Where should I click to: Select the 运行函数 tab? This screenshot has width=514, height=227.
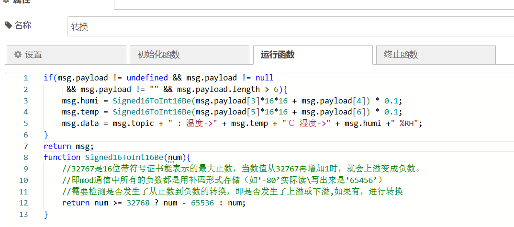[313, 55]
